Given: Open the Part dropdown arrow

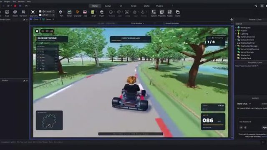Looking at the screenshot, I should (x=64, y=12).
